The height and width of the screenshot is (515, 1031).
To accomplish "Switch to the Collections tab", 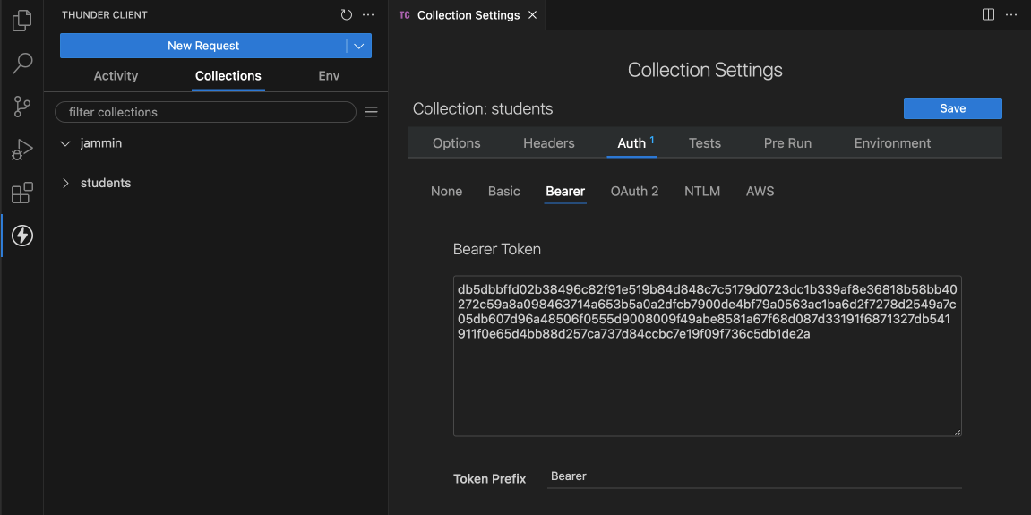I will pyautogui.click(x=228, y=75).
